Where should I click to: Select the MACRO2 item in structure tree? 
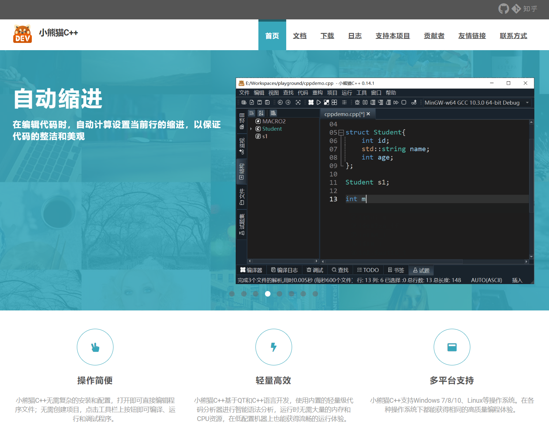pyautogui.click(x=270, y=121)
